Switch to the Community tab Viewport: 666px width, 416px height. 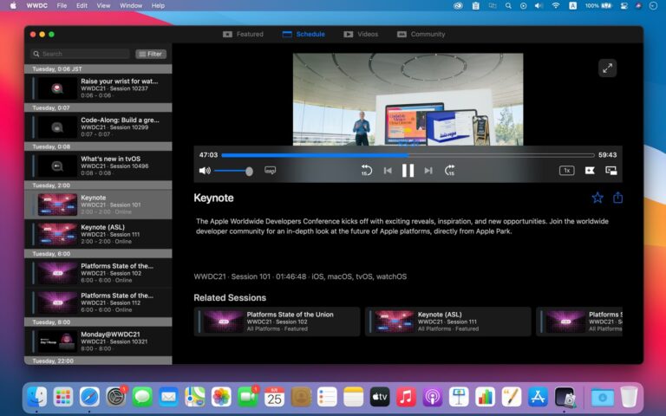pyautogui.click(x=421, y=34)
